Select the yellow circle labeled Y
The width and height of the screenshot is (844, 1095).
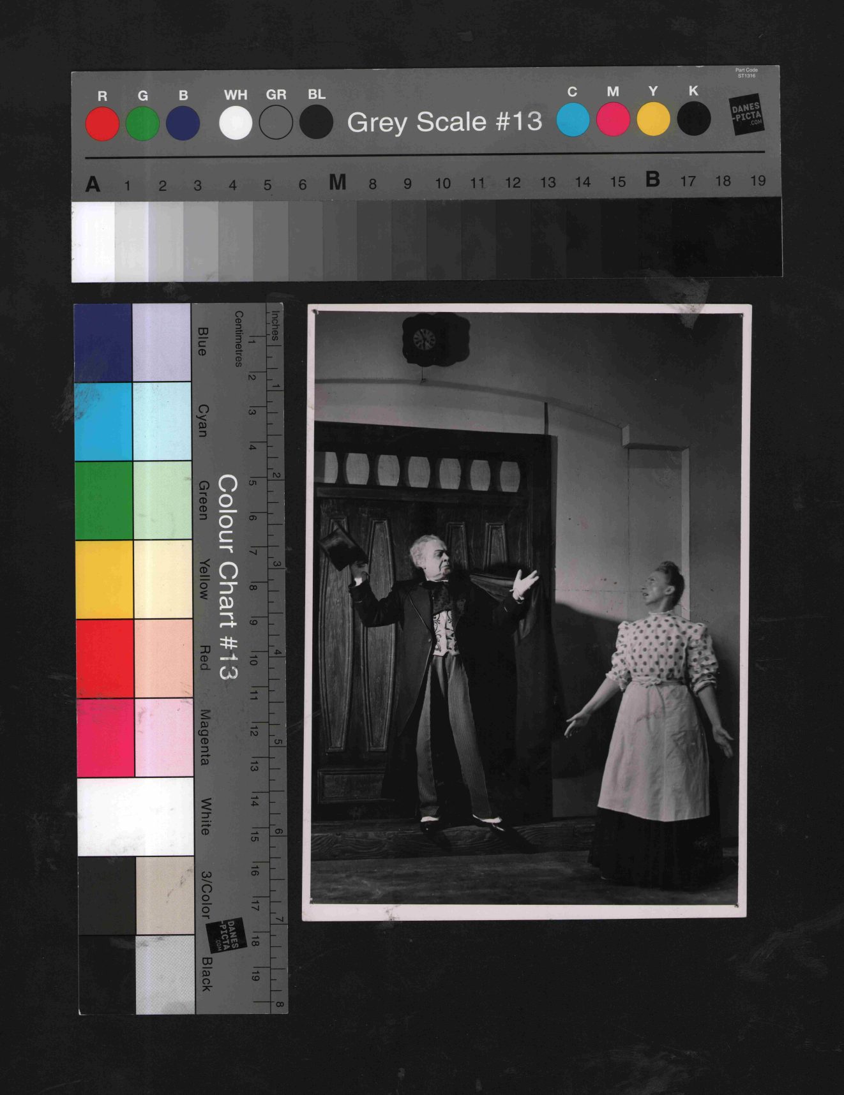[653, 119]
